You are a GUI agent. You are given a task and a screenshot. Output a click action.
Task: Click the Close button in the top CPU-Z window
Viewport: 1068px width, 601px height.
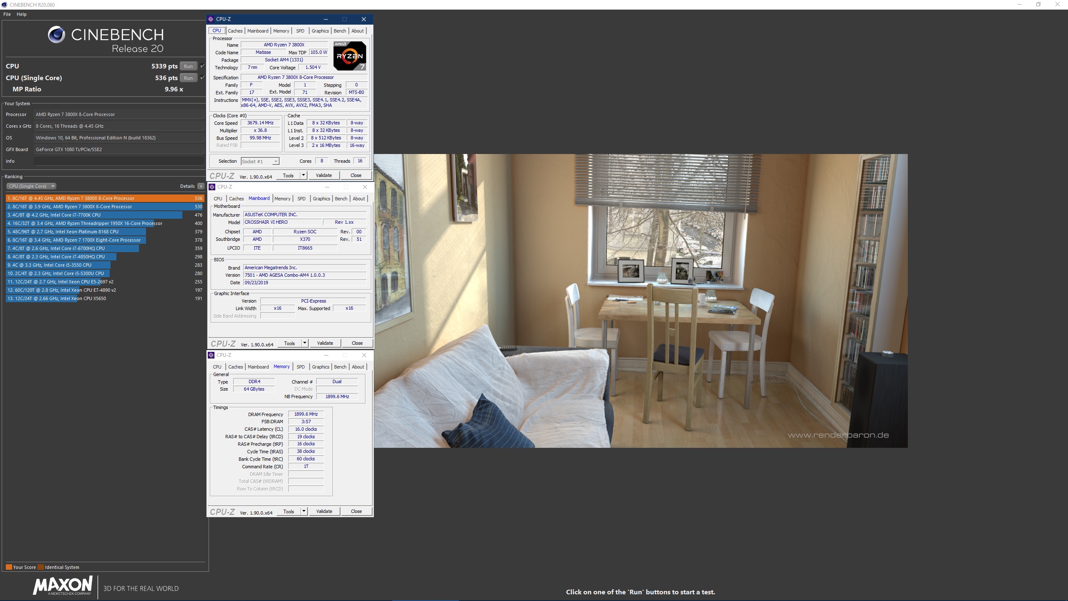[356, 175]
